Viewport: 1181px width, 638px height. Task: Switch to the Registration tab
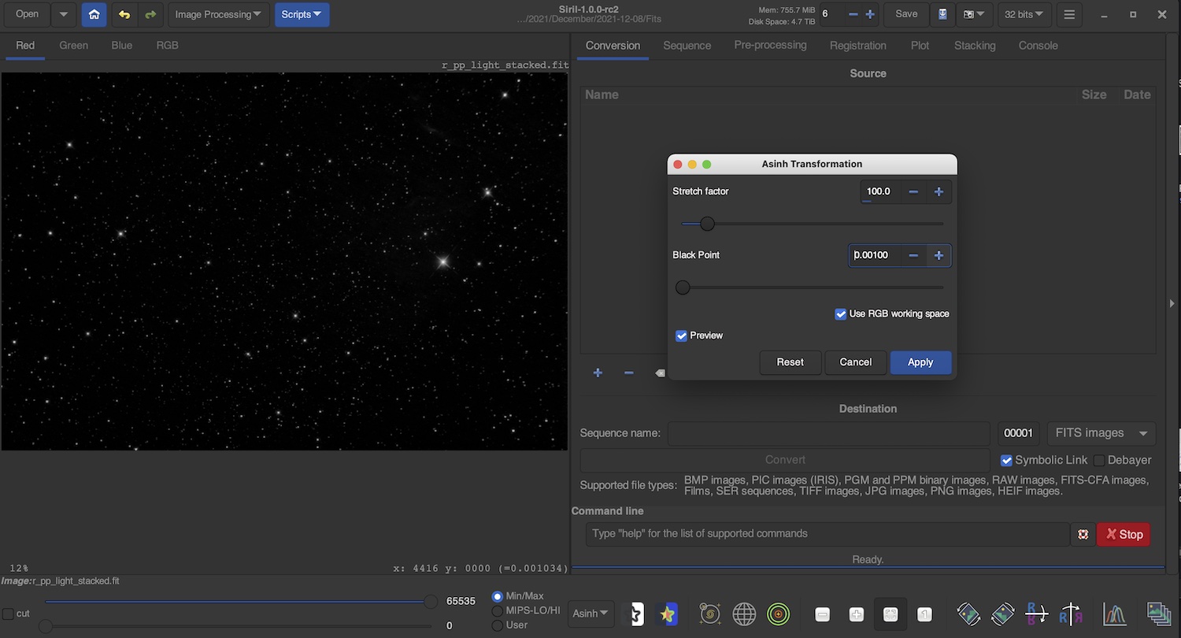coord(857,46)
